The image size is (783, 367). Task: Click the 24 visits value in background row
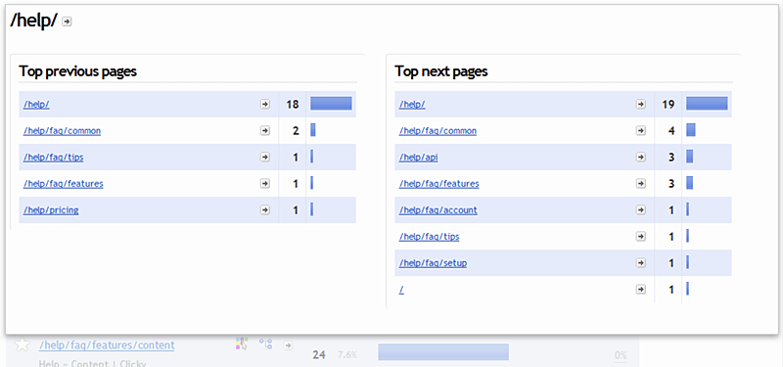319,355
